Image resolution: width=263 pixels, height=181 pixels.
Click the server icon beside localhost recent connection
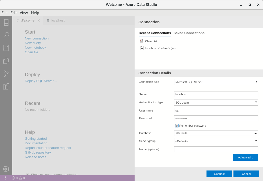[x=142, y=48]
